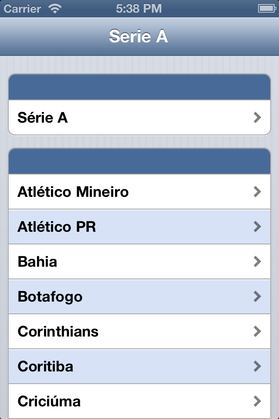Tap the arrow next to Atlético PR
Viewport: 279px width, 419px height.
point(257,227)
